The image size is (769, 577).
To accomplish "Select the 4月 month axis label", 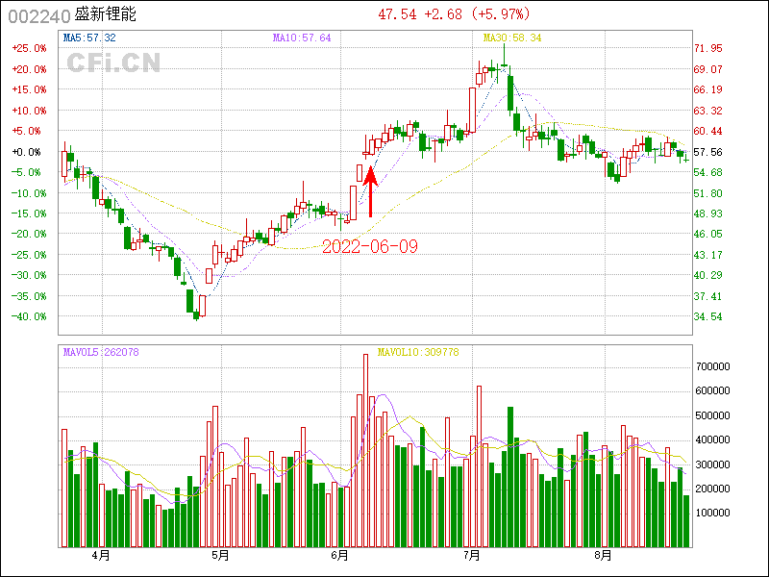I will click(100, 555).
